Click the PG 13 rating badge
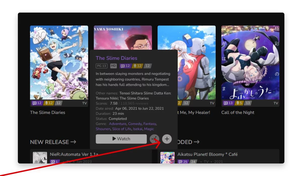 click(x=102, y=66)
